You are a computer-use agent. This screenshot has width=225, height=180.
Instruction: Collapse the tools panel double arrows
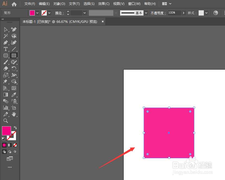[x=3, y=19]
